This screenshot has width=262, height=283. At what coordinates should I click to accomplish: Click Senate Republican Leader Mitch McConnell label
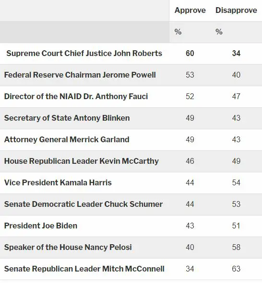(84, 269)
